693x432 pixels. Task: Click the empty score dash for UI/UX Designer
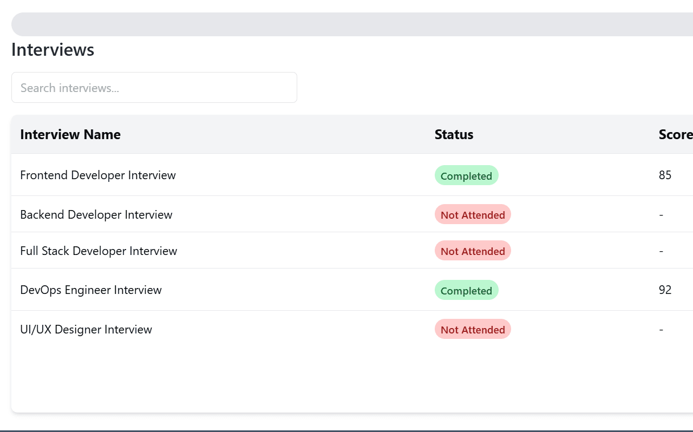[661, 330]
